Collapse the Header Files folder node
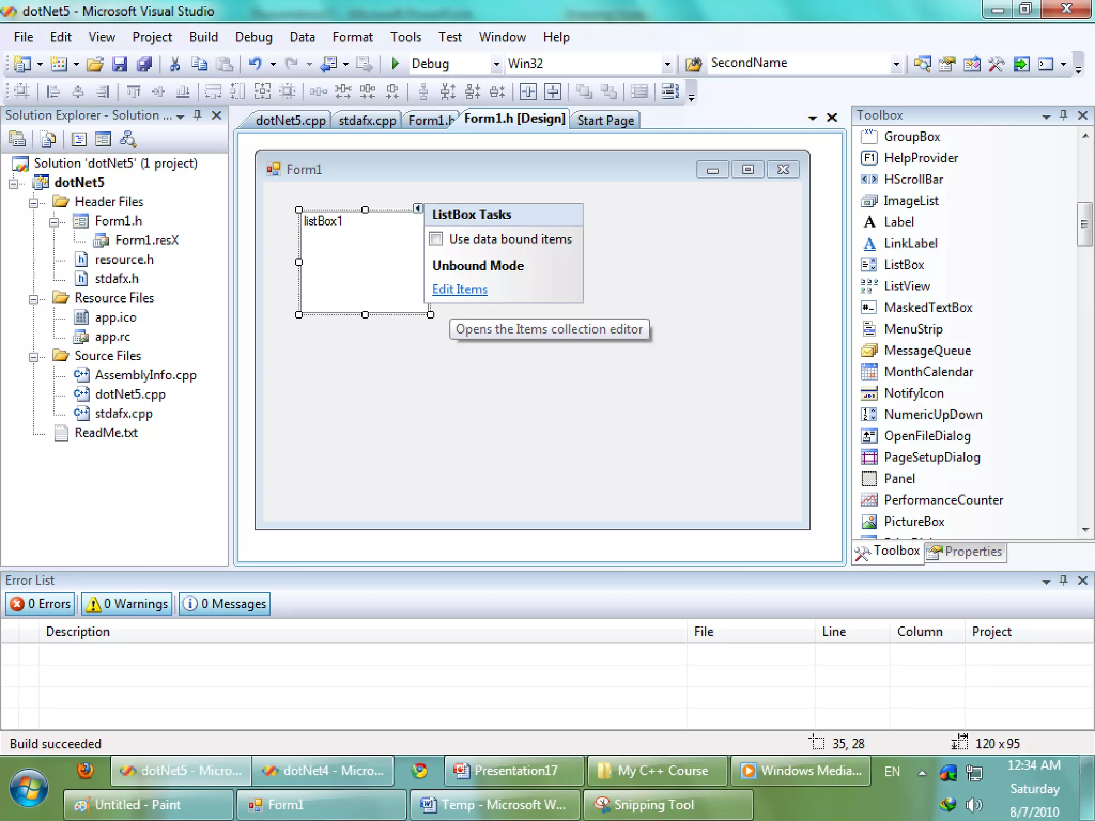 pos(34,203)
